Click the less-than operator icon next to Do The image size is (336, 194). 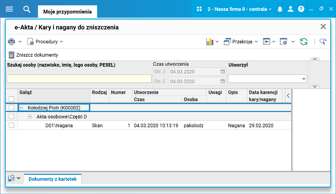(x=164, y=81)
